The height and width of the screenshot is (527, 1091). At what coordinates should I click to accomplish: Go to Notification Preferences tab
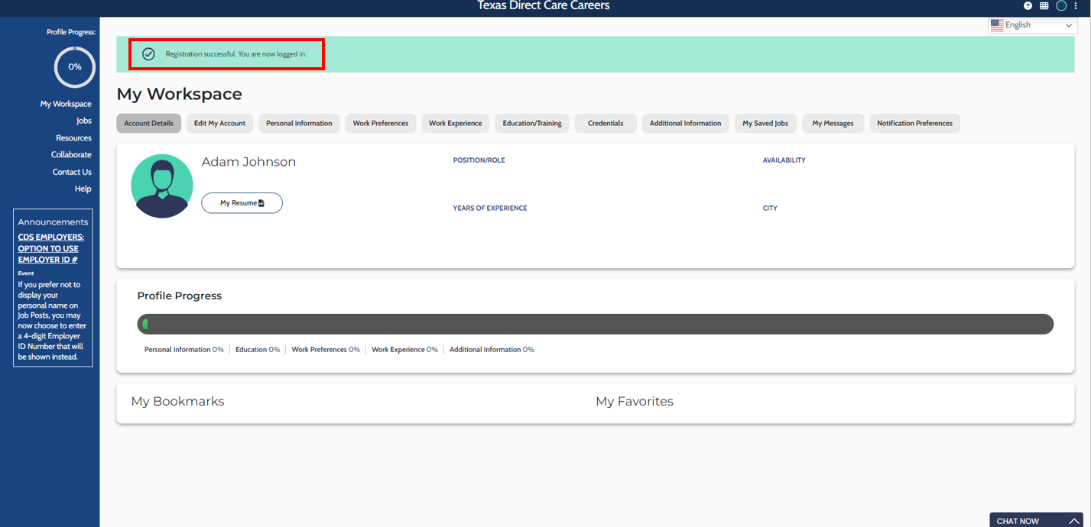[x=914, y=123]
